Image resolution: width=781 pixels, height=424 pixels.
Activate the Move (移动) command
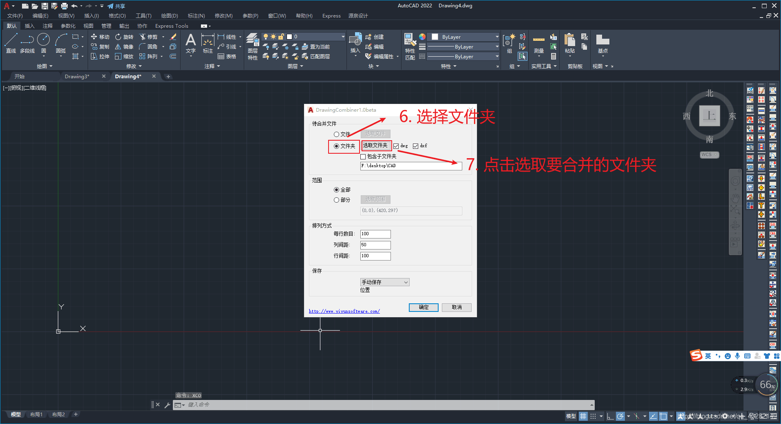pyautogui.click(x=100, y=37)
